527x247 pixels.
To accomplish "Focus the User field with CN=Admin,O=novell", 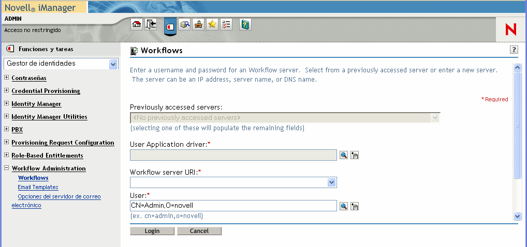I will click(233, 206).
